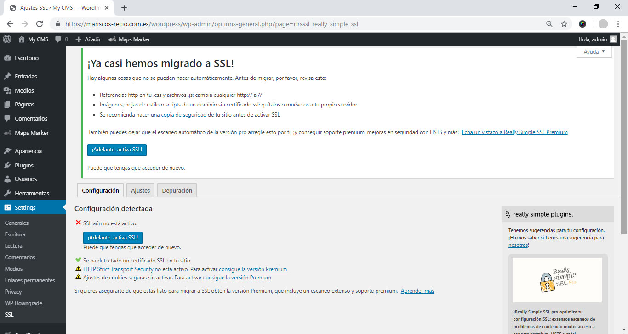Follow the nosotros link in the plugin sidebar

[518, 245]
